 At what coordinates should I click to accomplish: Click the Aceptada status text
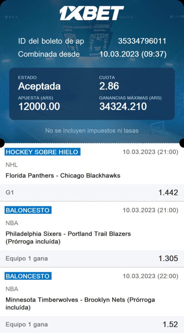(x=40, y=86)
